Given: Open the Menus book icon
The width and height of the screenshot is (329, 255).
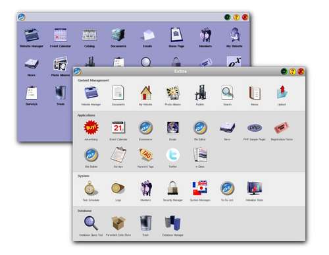Looking at the screenshot, I should [x=255, y=93].
